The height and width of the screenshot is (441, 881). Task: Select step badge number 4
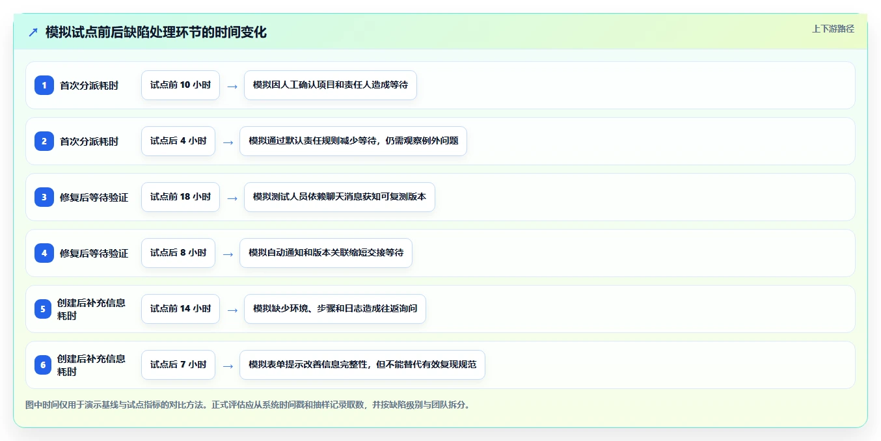tap(44, 253)
